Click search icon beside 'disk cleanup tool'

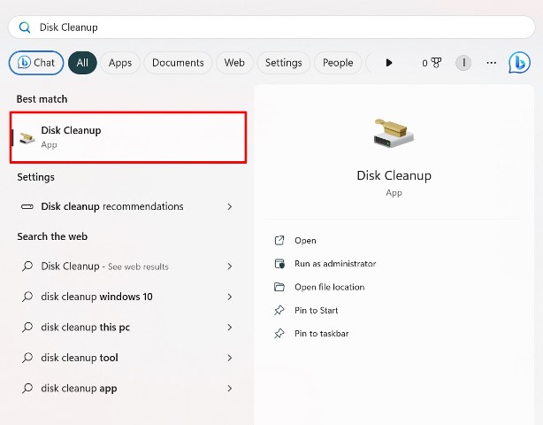click(x=27, y=358)
